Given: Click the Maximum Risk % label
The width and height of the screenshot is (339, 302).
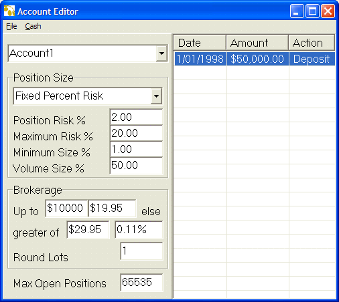Looking at the screenshot, I should 53,136.
